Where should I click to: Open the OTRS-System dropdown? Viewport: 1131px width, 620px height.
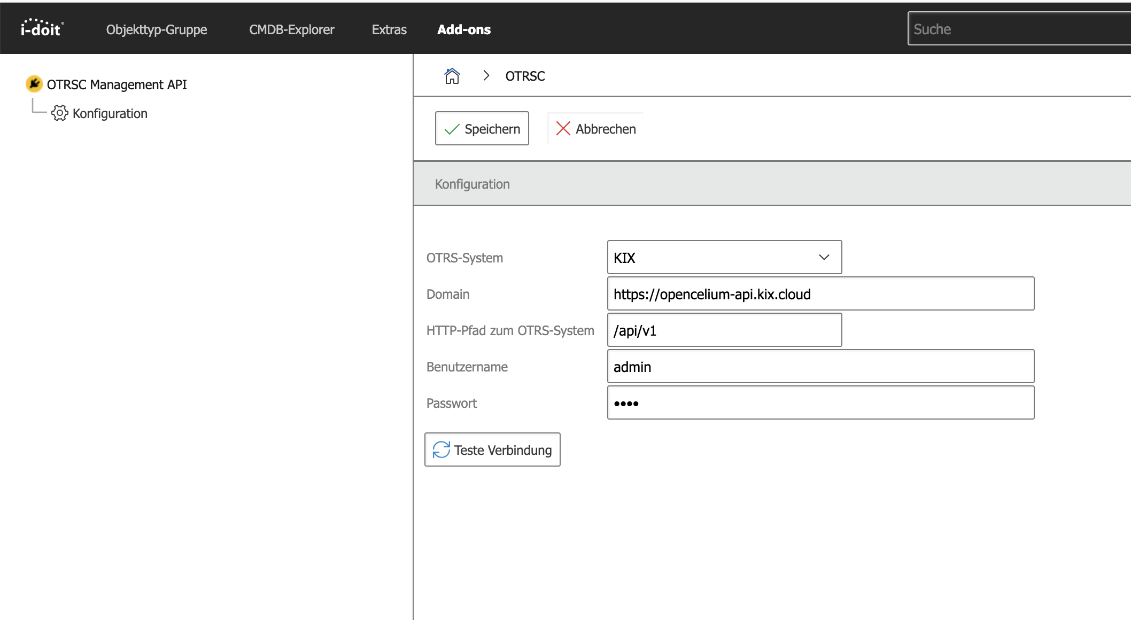724,257
